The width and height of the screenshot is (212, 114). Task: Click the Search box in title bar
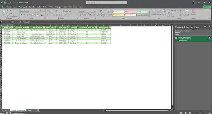pos(107,2)
